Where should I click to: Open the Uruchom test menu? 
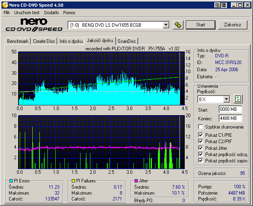pyautogui.click(x=27, y=13)
